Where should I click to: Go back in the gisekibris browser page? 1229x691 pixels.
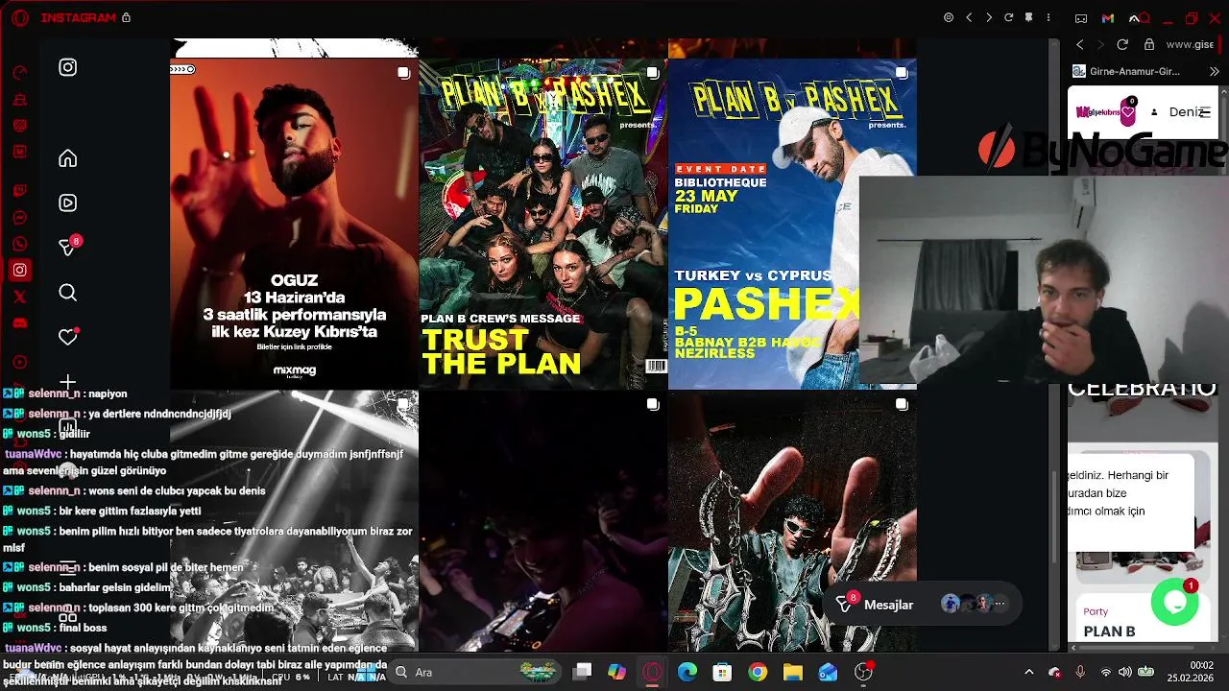click(1080, 44)
